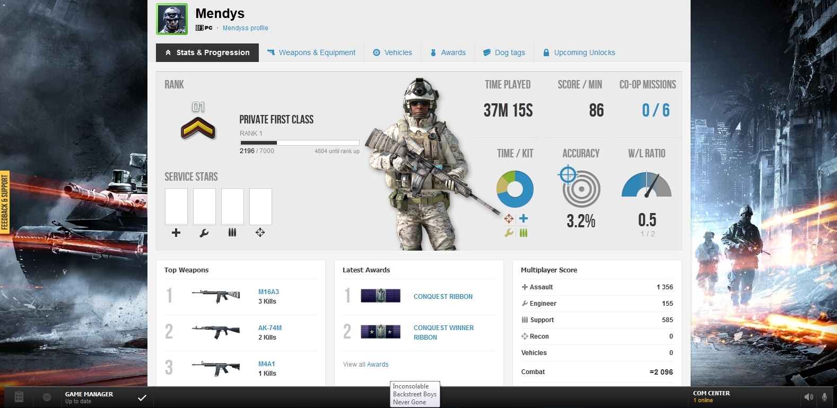Open the Vehicles tab
This screenshot has height=408, width=837.
pos(393,52)
